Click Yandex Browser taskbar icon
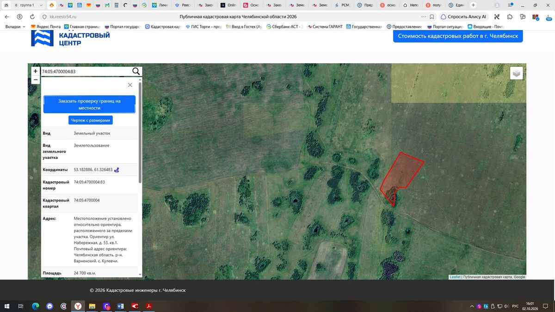 (78, 306)
